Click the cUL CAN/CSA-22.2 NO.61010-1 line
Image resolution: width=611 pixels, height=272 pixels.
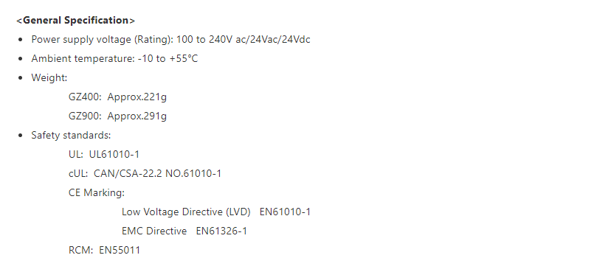click(145, 173)
